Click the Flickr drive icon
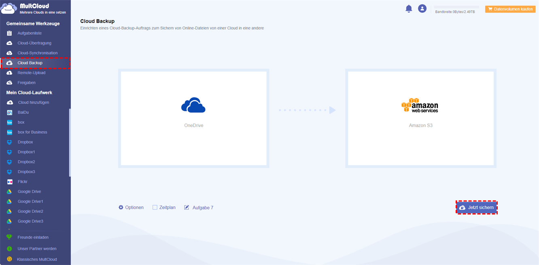Image resolution: width=539 pixels, height=265 pixels. click(9, 182)
